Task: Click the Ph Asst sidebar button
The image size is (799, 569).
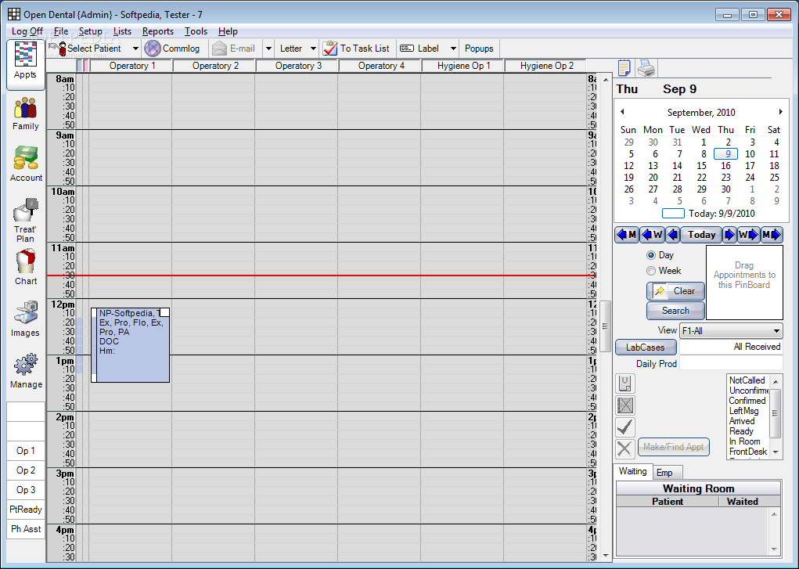Action: (26, 529)
